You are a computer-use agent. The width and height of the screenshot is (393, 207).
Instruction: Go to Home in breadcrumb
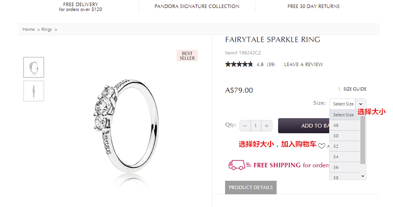(28, 29)
